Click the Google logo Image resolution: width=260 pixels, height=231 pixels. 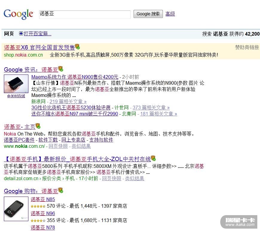click(x=19, y=14)
